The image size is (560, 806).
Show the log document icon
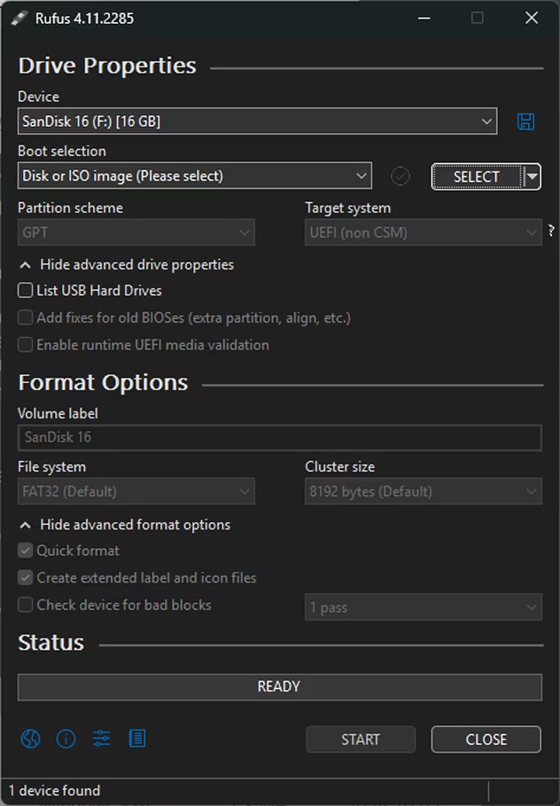click(137, 739)
